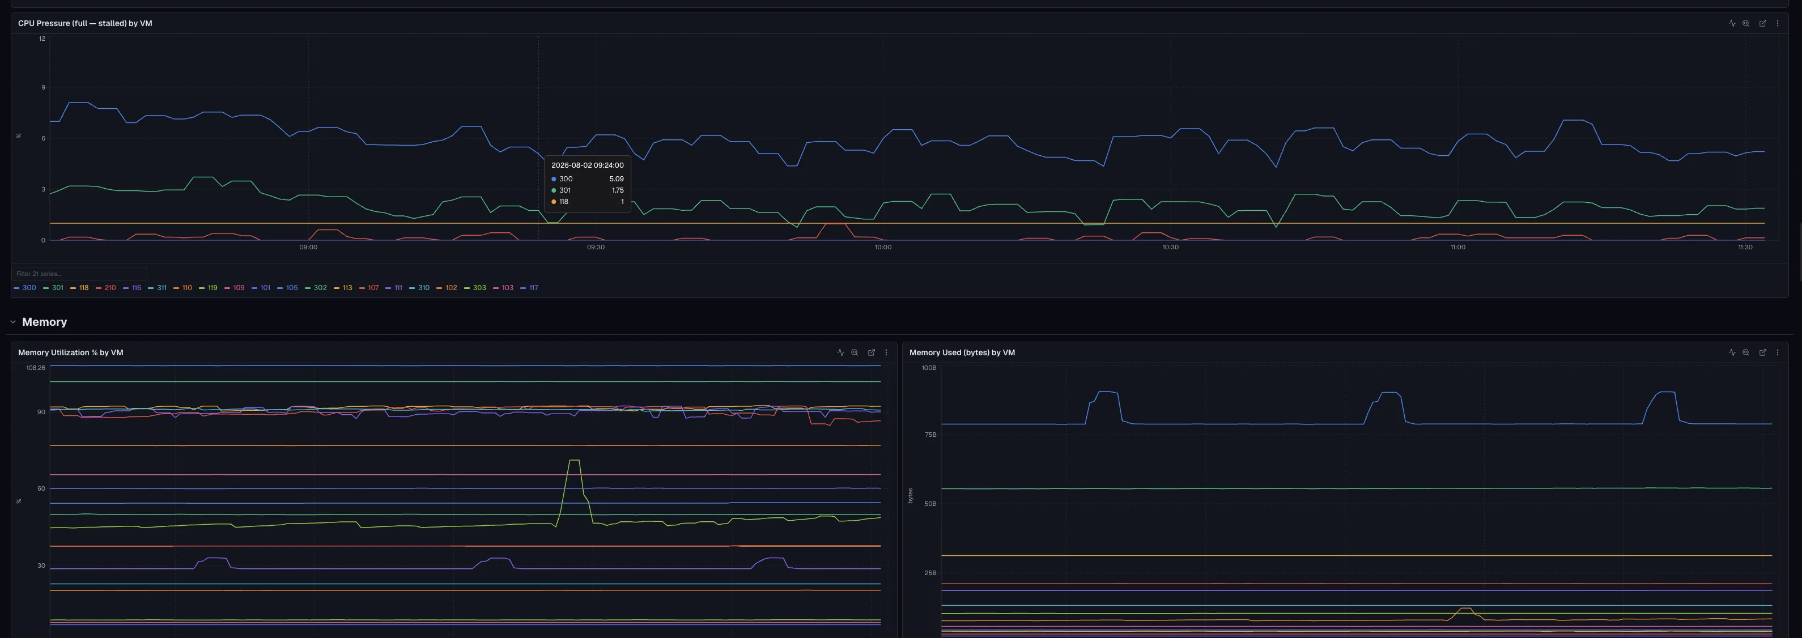Click the Memory Utilization % by VM title

pyautogui.click(x=71, y=352)
